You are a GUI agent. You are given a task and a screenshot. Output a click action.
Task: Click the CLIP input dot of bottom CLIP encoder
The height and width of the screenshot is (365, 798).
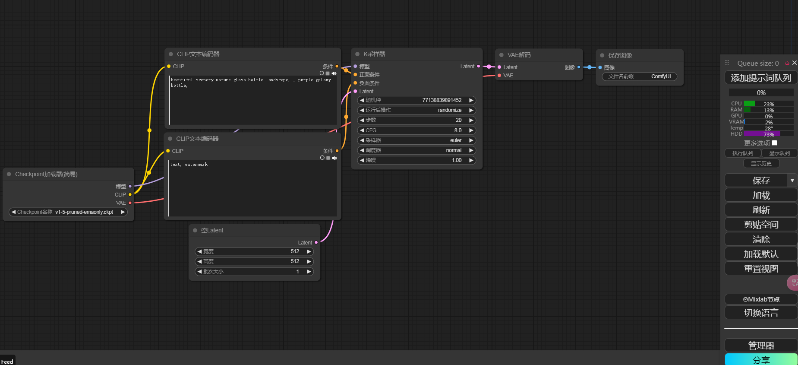tap(168, 151)
